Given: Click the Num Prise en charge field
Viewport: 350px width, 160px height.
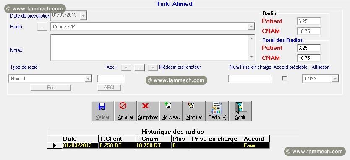Looking at the screenshot, I should tap(250, 78).
